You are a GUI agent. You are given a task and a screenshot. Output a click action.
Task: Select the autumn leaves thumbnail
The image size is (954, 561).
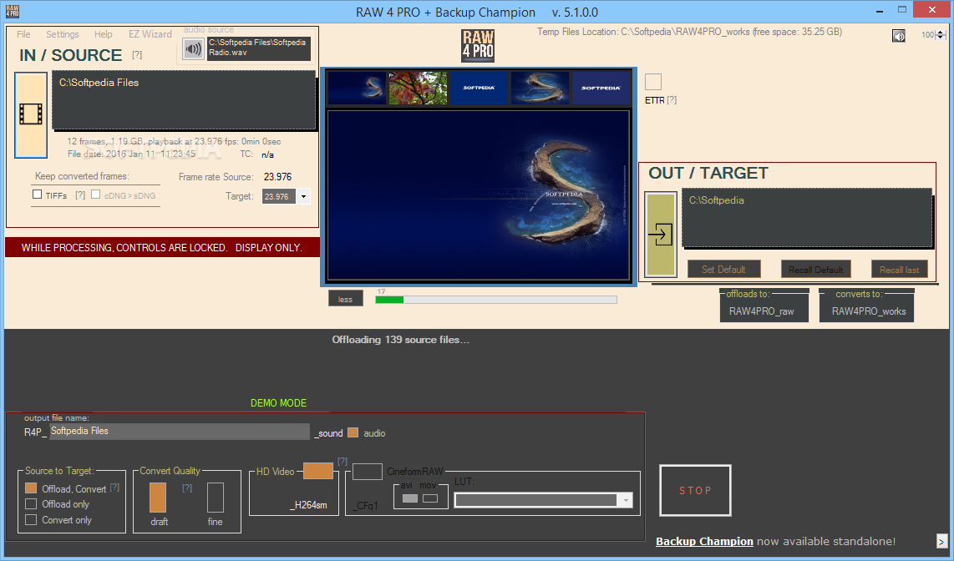click(418, 88)
